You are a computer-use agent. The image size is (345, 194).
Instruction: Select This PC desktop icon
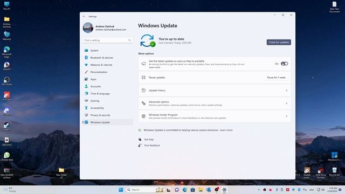tap(6, 6)
